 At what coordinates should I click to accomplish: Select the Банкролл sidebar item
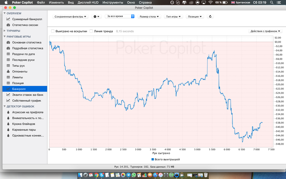click(x=25, y=89)
